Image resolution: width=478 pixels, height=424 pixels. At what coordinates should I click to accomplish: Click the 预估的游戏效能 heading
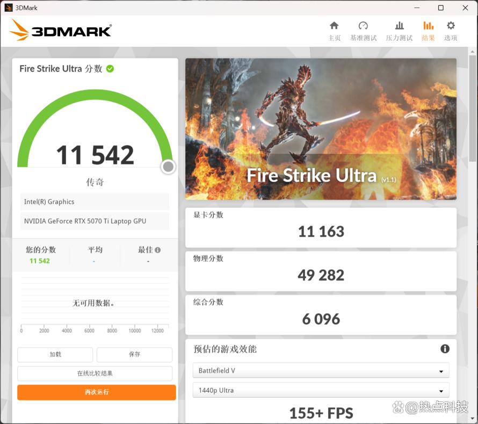click(x=225, y=349)
